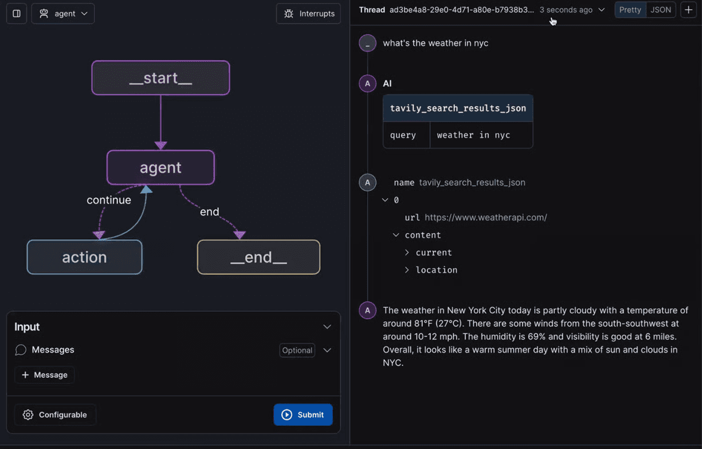Viewport: 702px width, 449px height.
Task: Expand the location tree node
Action: 407,270
